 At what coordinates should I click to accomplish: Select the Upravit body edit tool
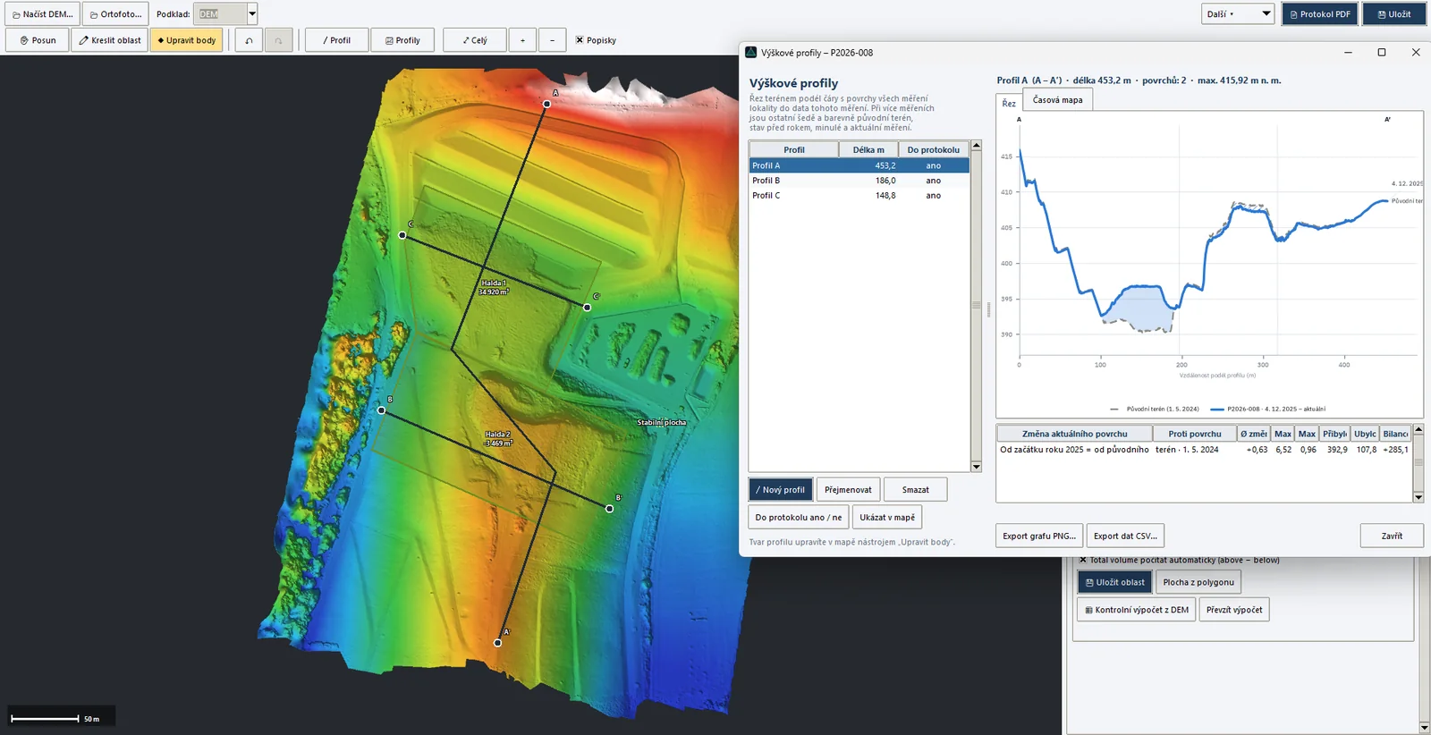coord(187,40)
